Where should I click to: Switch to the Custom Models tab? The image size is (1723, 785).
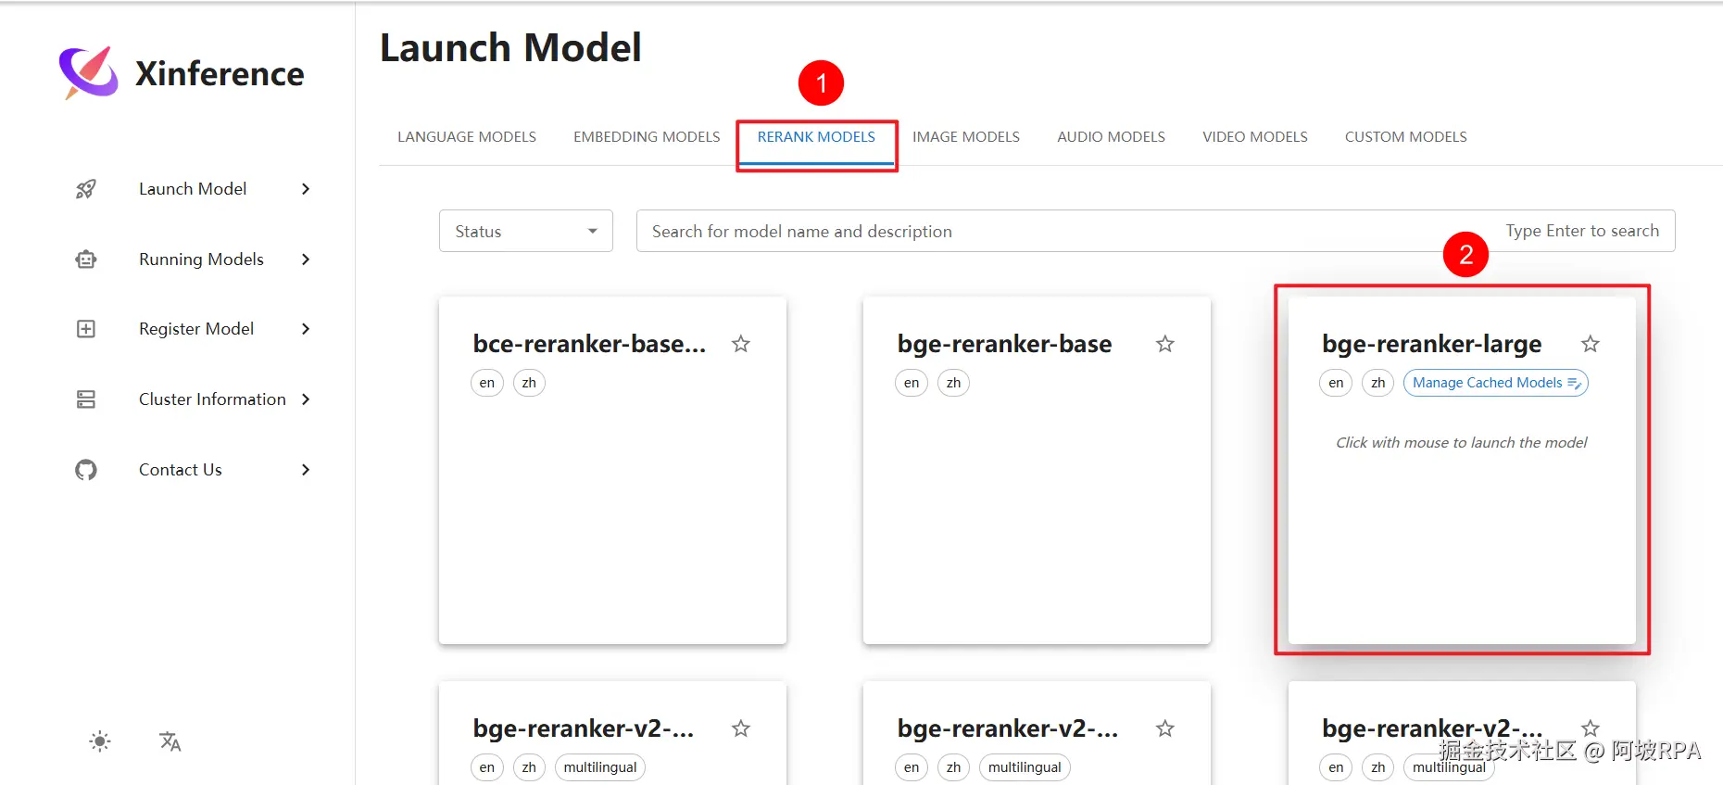pos(1406,137)
